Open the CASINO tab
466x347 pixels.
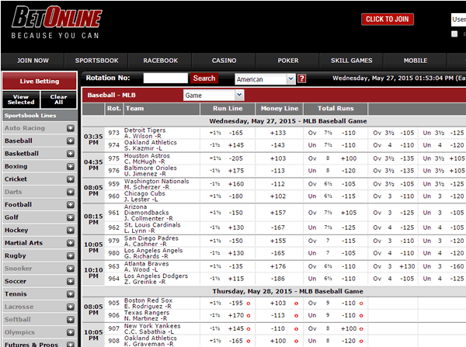coord(224,61)
